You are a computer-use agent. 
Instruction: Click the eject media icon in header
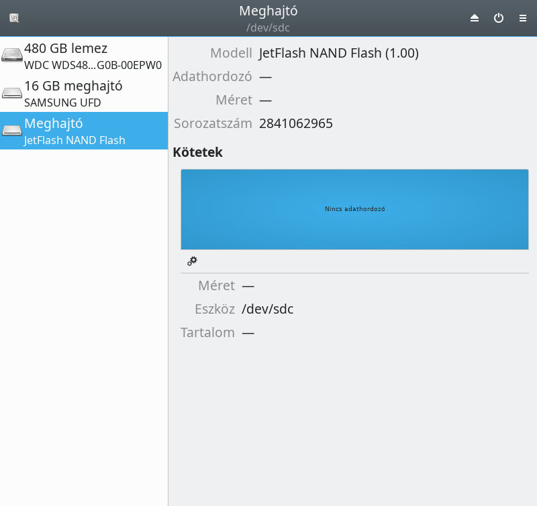click(x=475, y=18)
